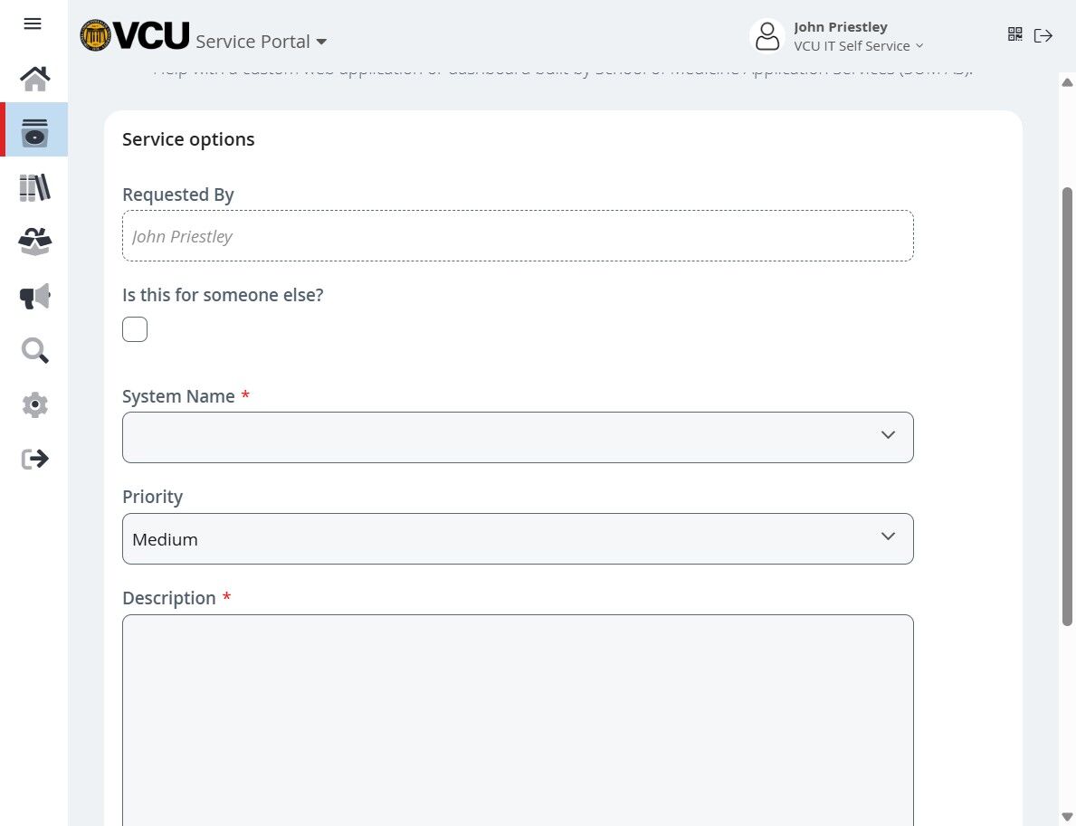Check the 'Is this for someone else?' box

[135, 329]
